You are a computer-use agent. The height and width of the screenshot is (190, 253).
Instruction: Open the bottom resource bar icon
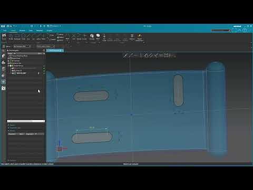click(3, 88)
